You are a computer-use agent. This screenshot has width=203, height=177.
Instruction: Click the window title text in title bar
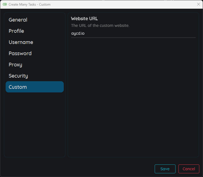(x=29, y=4)
